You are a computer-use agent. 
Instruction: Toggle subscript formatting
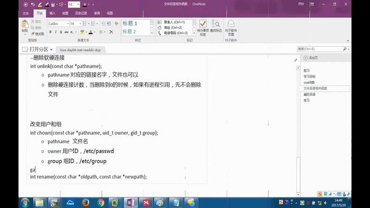(x=72, y=32)
